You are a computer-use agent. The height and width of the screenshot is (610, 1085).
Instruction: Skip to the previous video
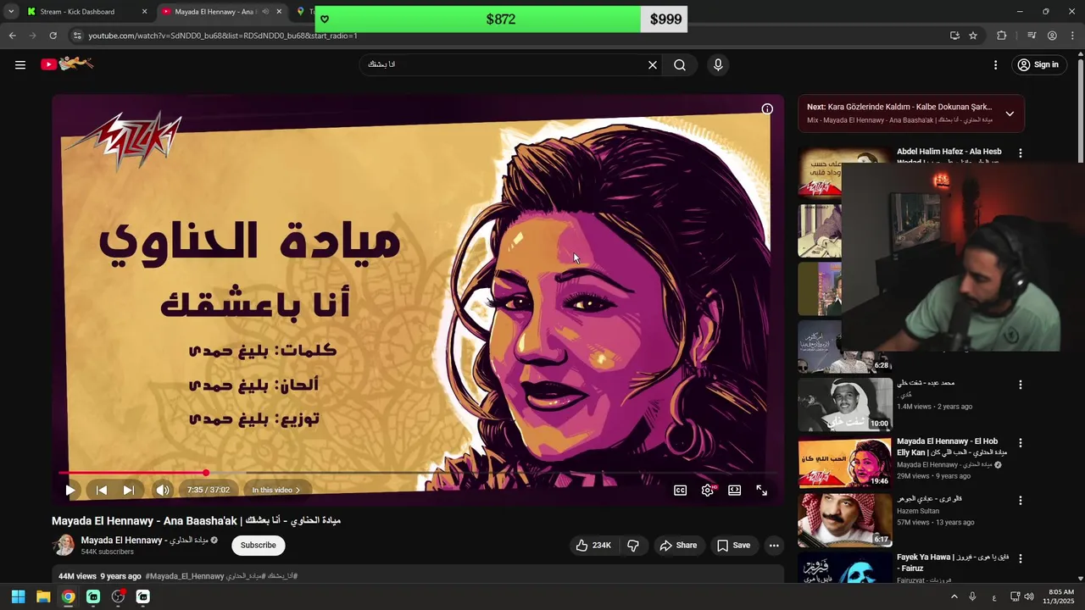[101, 490]
